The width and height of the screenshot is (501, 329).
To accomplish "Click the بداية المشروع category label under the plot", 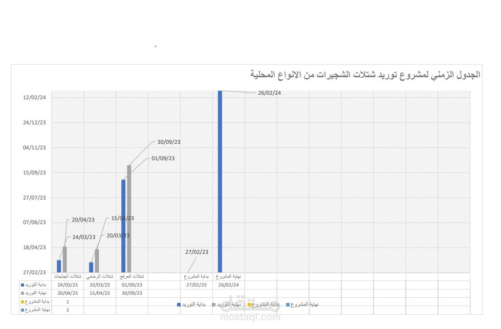I will coord(196,277).
